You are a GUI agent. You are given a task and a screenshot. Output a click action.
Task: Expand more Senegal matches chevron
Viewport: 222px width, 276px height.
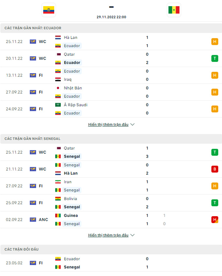pyautogui.click(x=132, y=235)
